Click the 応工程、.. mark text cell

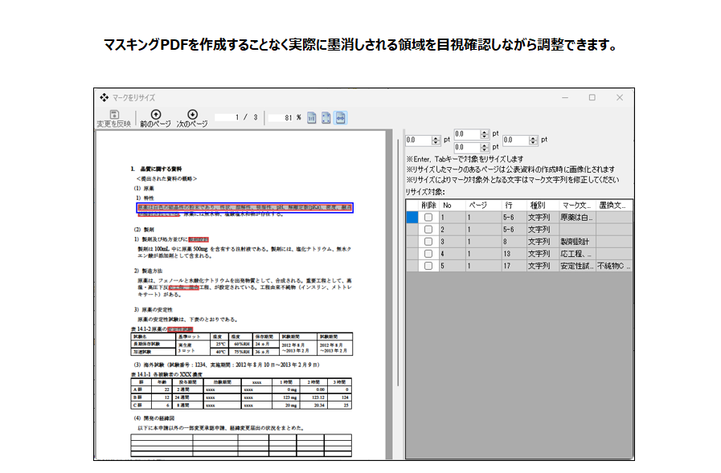577,254
